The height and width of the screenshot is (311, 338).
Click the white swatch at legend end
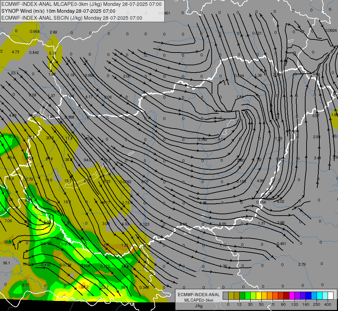(331, 296)
